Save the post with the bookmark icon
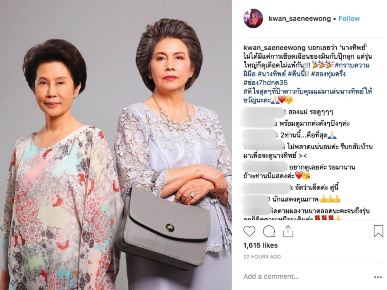The image size is (387, 290). tap(378, 231)
